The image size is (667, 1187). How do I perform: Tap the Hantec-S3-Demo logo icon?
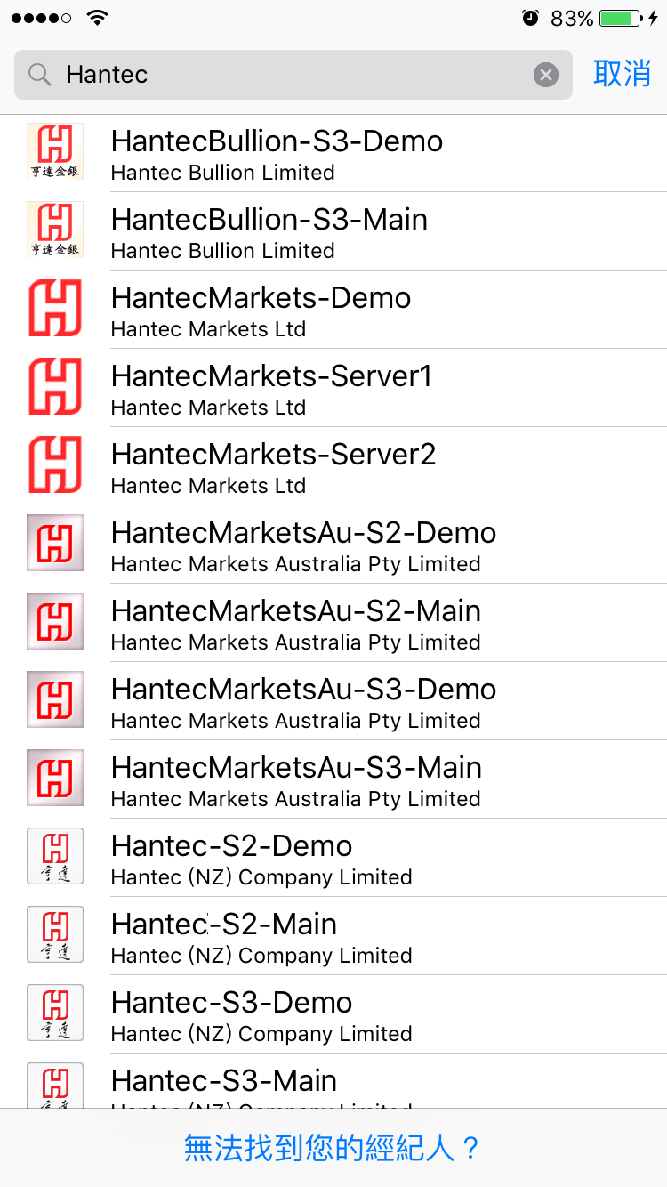click(x=55, y=1013)
